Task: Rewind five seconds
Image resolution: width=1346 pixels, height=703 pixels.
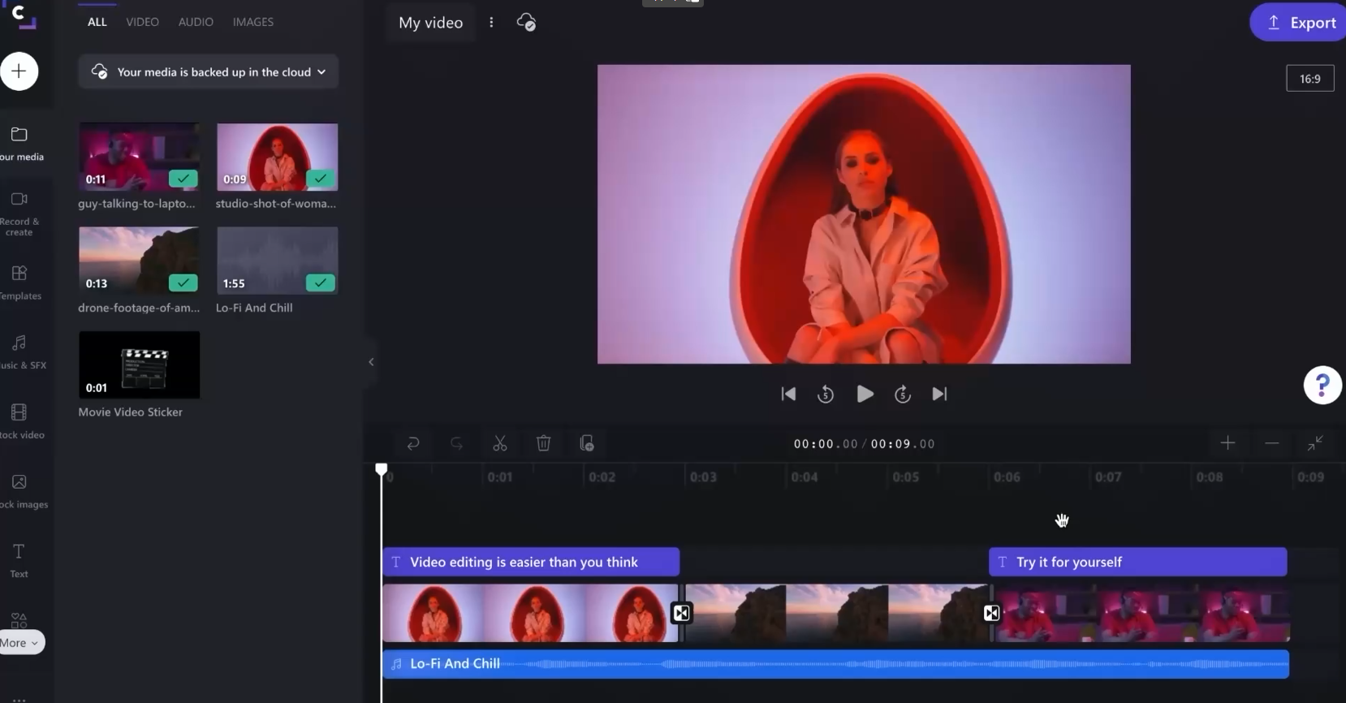Action: point(826,394)
